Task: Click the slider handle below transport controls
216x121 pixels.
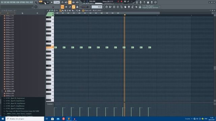Action: 53,7
